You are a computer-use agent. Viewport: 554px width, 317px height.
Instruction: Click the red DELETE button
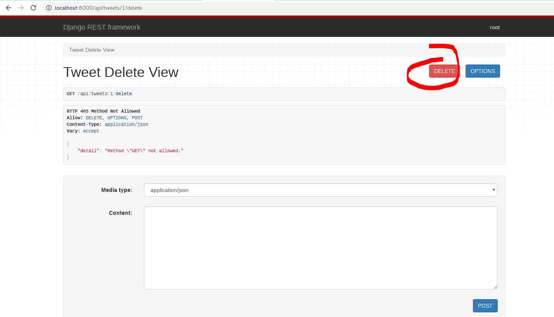(x=444, y=71)
